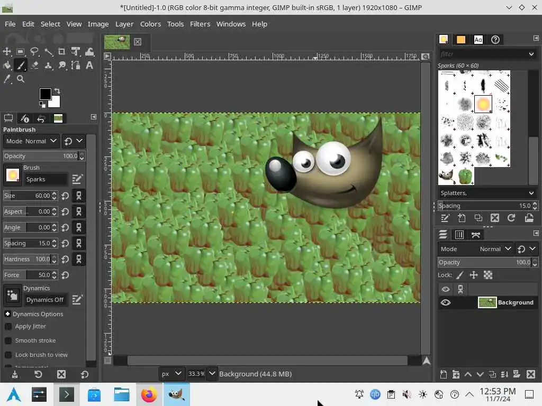Select the Text tool
542x406 pixels.
click(89, 65)
